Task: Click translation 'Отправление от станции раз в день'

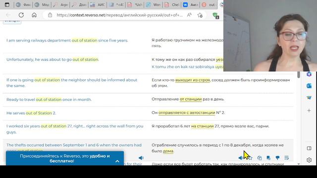Action: 188,99
